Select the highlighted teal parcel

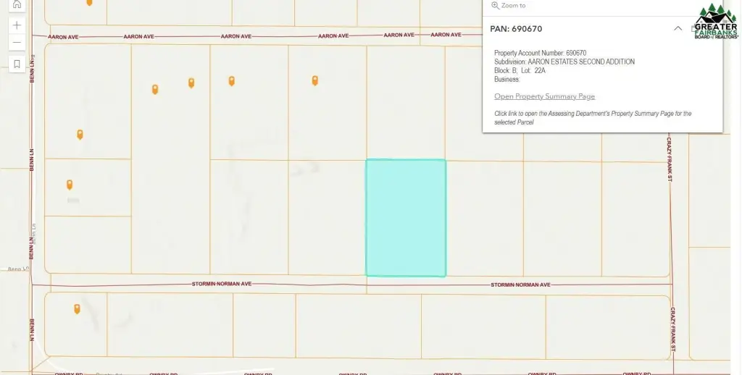(405, 217)
